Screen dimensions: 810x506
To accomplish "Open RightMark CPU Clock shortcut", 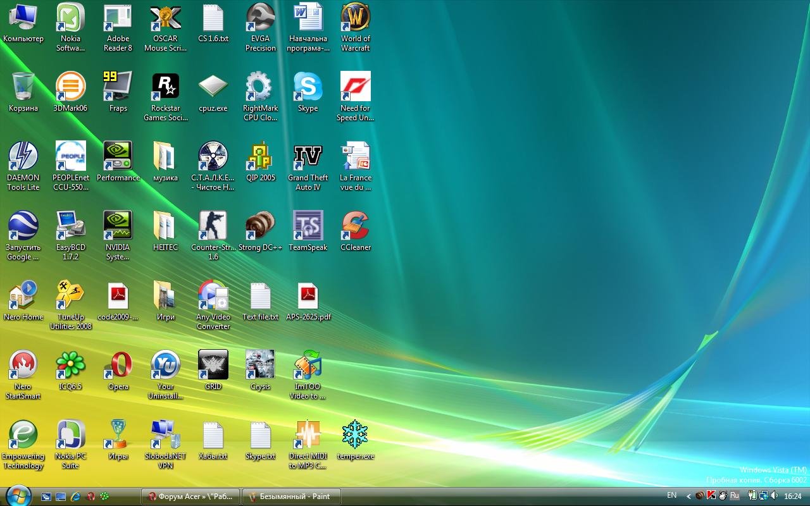I will (261, 87).
